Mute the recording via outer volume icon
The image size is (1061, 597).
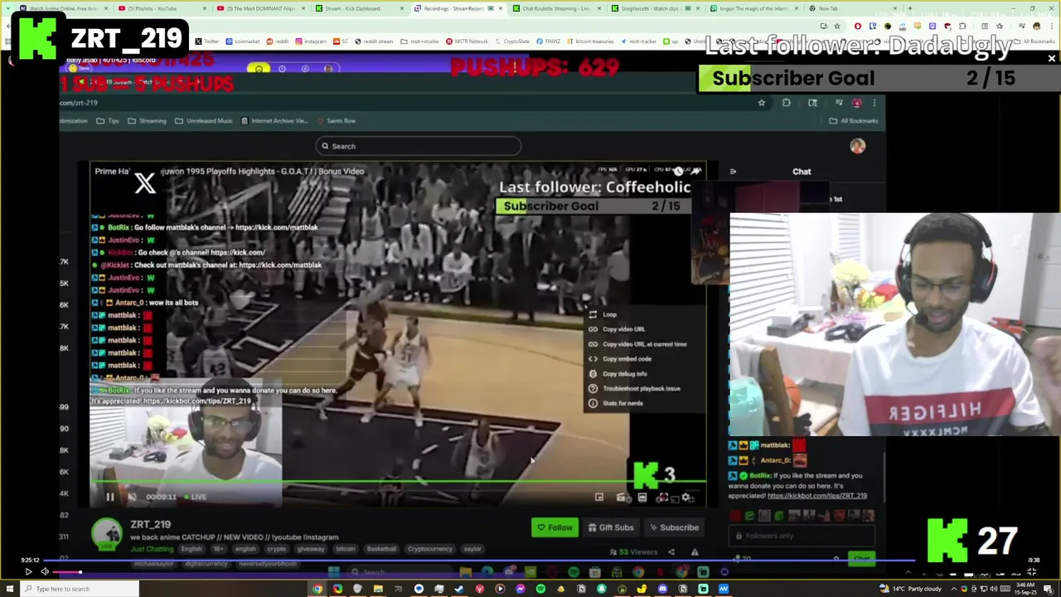(45, 571)
